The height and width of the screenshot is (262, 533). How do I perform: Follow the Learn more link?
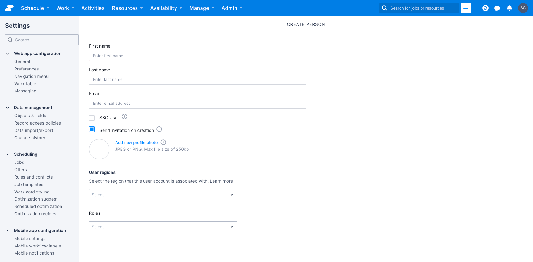click(222, 181)
